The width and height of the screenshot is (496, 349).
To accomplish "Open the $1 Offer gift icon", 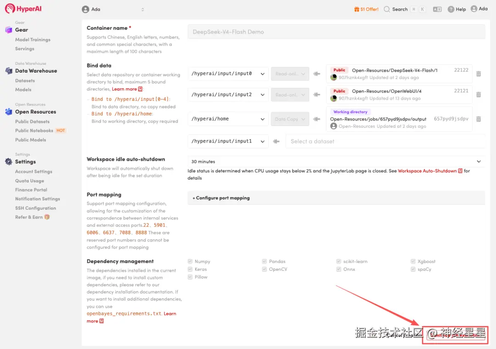I will click(x=356, y=9).
